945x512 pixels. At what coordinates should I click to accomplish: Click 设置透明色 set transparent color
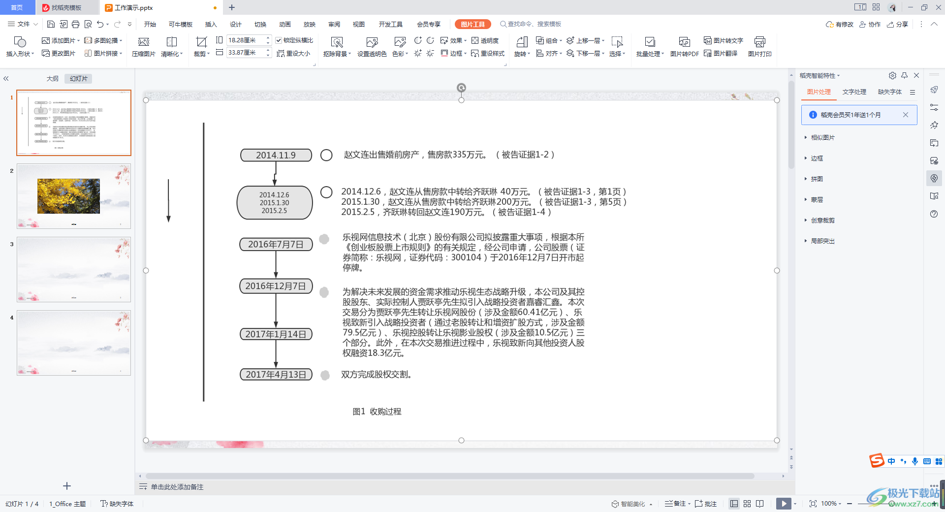tap(372, 47)
